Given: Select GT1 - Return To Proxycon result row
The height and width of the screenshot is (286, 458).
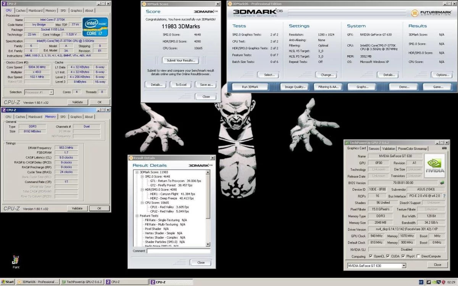Looking at the screenshot, I should point(176,181).
